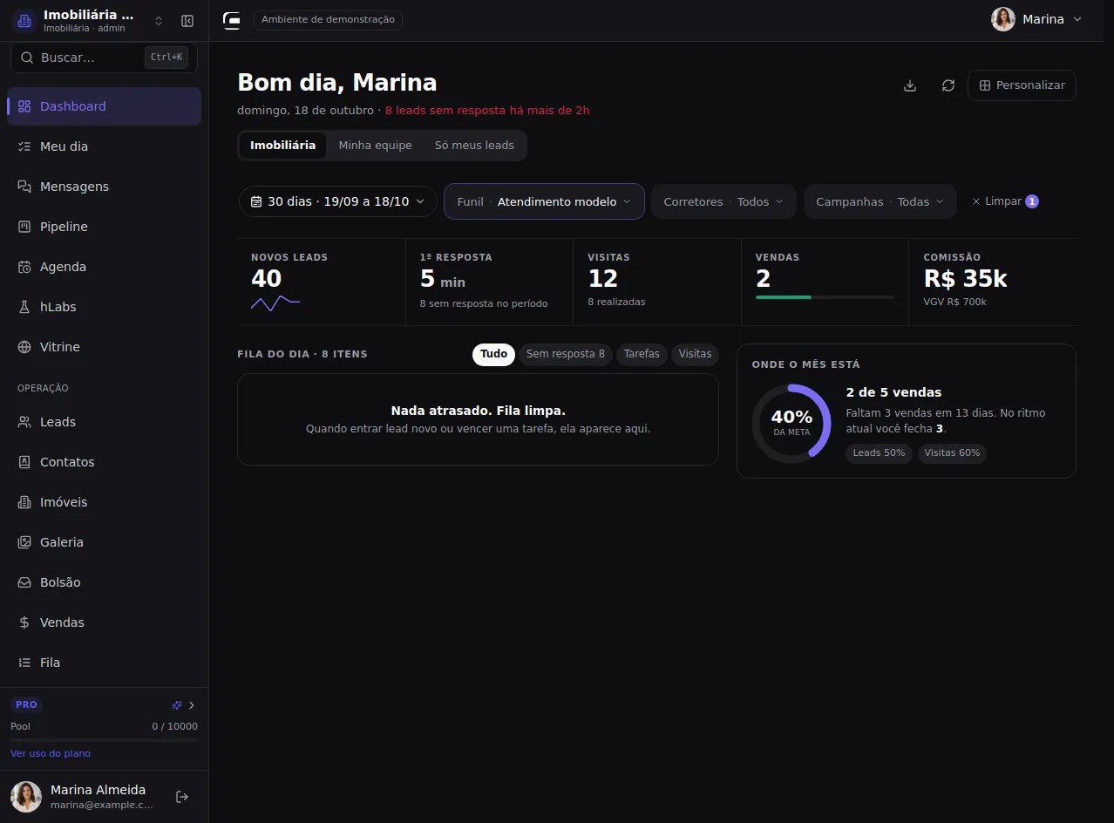The height and width of the screenshot is (823, 1114).
Task: Click Ver uso do plano link
Action: coord(51,753)
